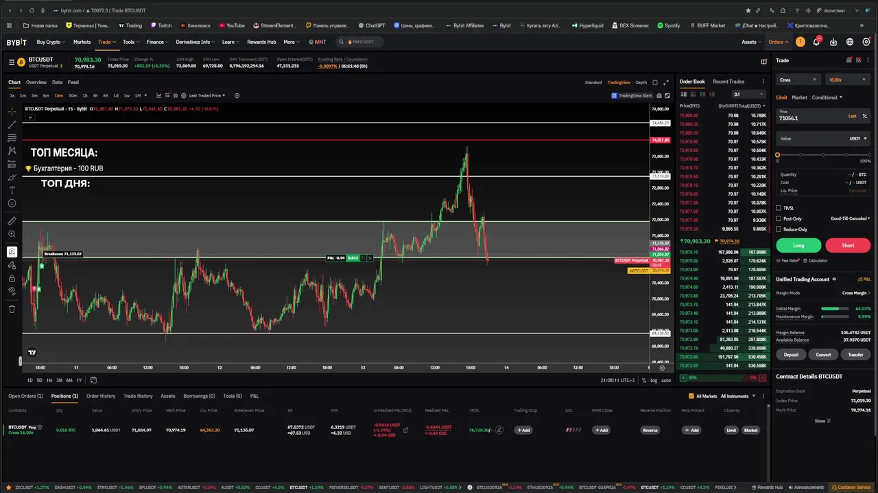Click the green Long button
The image size is (878, 493).
point(798,245)
